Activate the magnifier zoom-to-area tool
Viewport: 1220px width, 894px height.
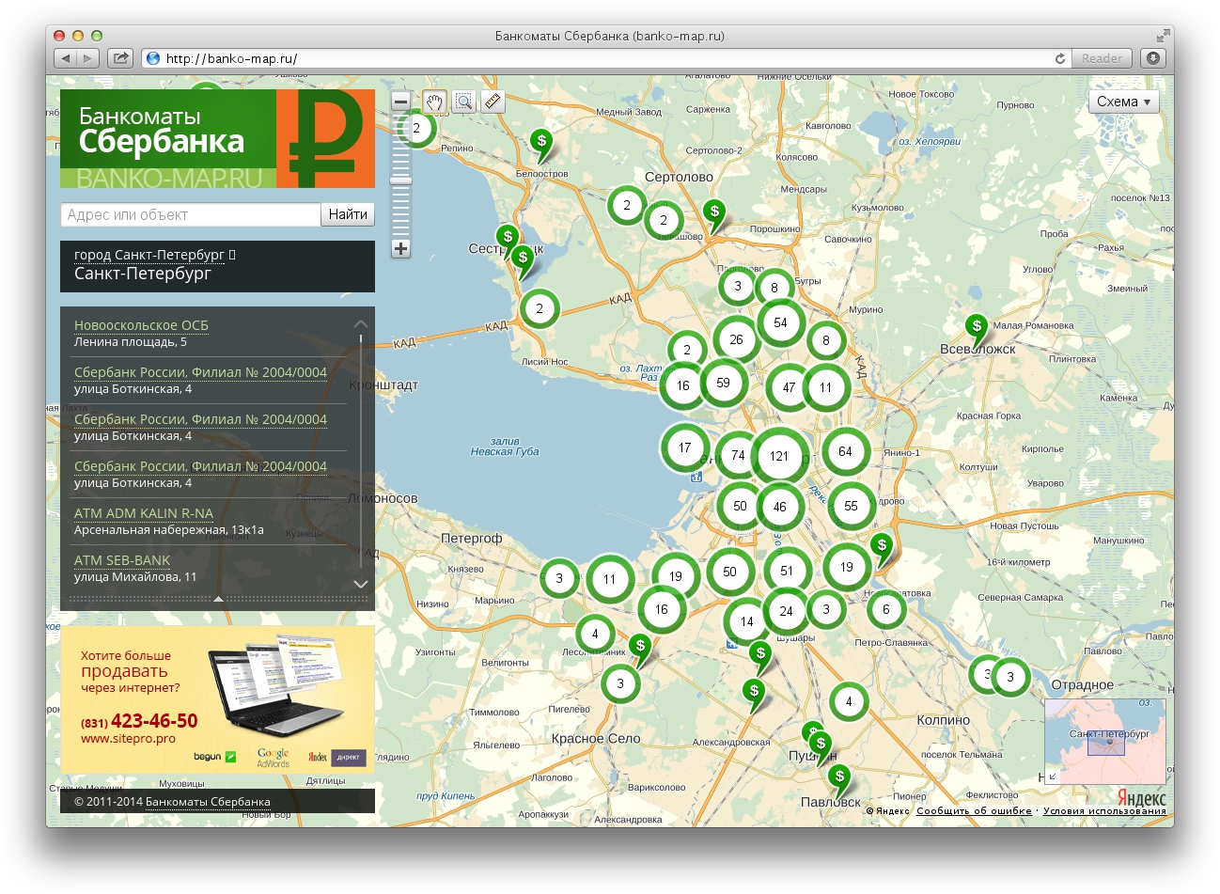pos(463,102)
